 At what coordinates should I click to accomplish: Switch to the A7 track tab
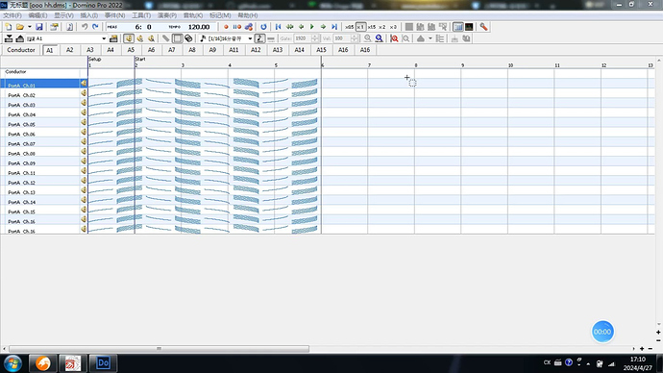(x=172, y=50)
